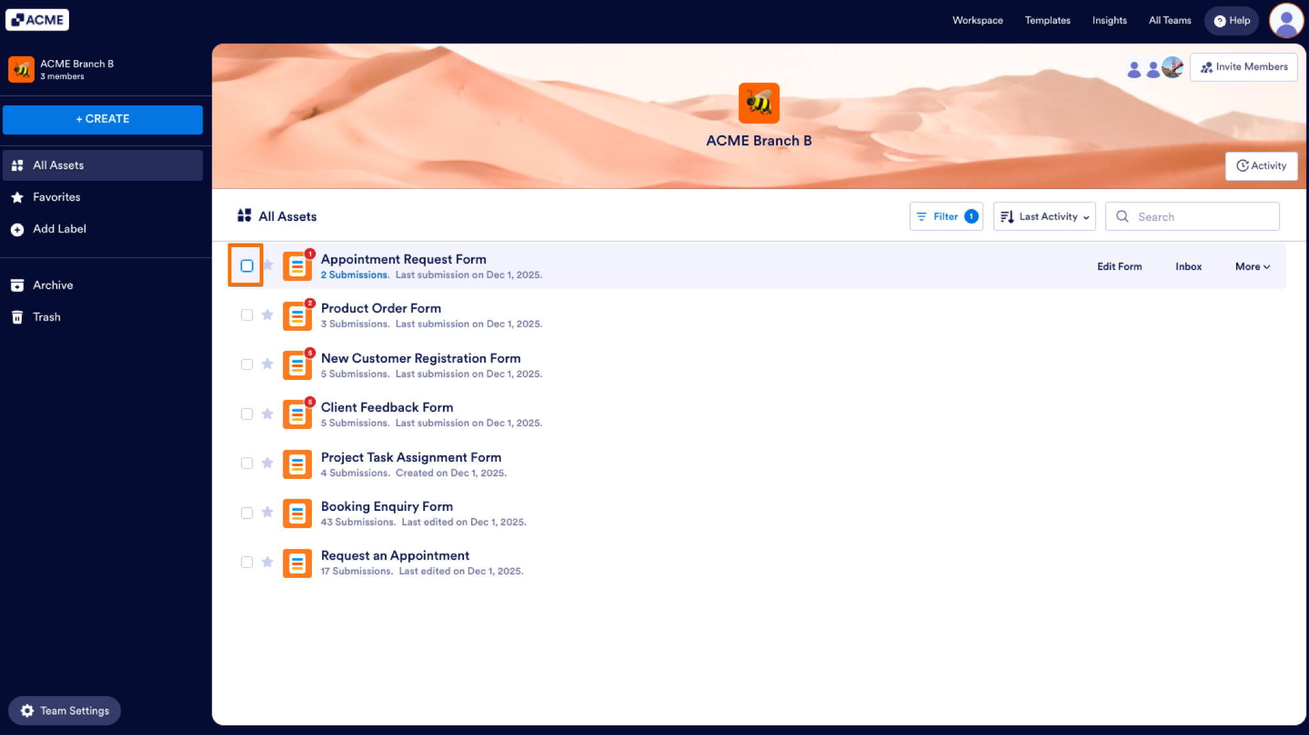Click the Archive box icon in sidebar
This screenshot has height=735, width=1309.
17,285
